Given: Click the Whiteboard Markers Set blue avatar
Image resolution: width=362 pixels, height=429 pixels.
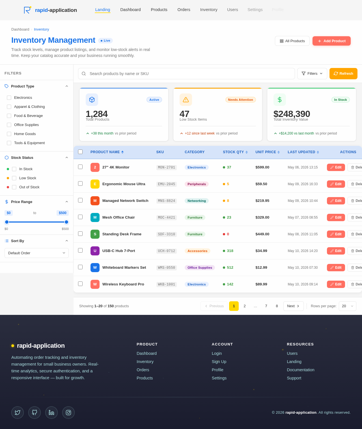Looking at the screenshot, I should pyautogui.click(x=95, y=268).
